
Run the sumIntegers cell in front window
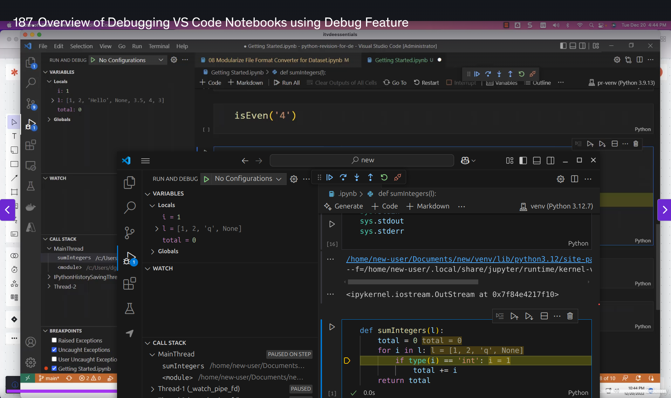point(332,327)
